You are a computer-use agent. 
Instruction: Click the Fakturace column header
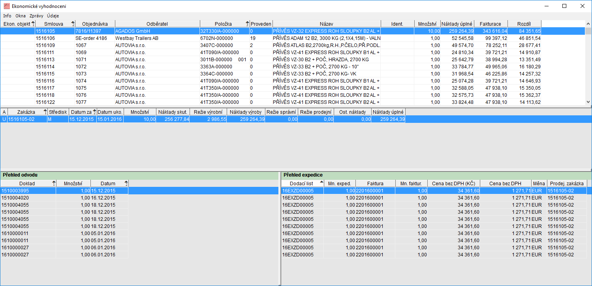pos(491,24)
